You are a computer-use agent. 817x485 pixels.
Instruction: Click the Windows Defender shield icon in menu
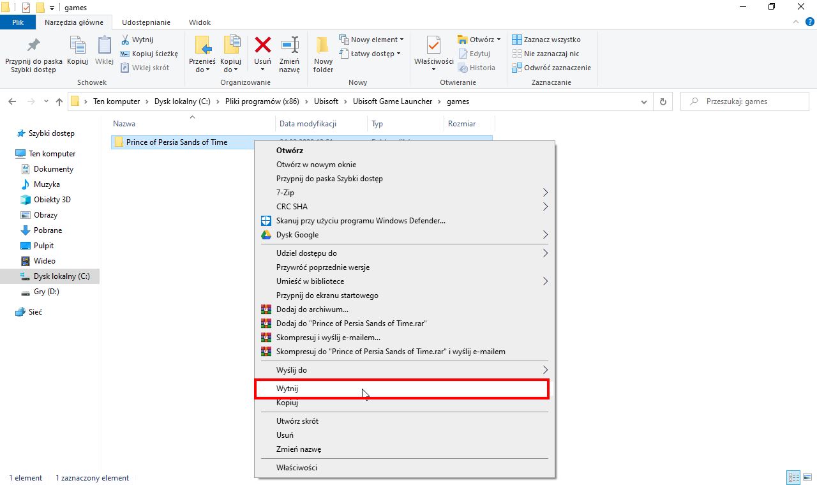[266, 221]
